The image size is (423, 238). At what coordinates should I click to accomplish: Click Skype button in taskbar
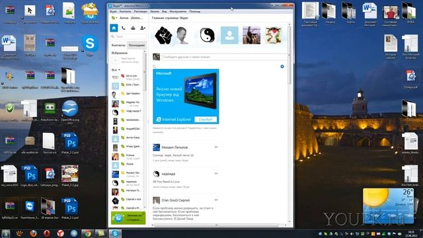click(x=115, y=233)
